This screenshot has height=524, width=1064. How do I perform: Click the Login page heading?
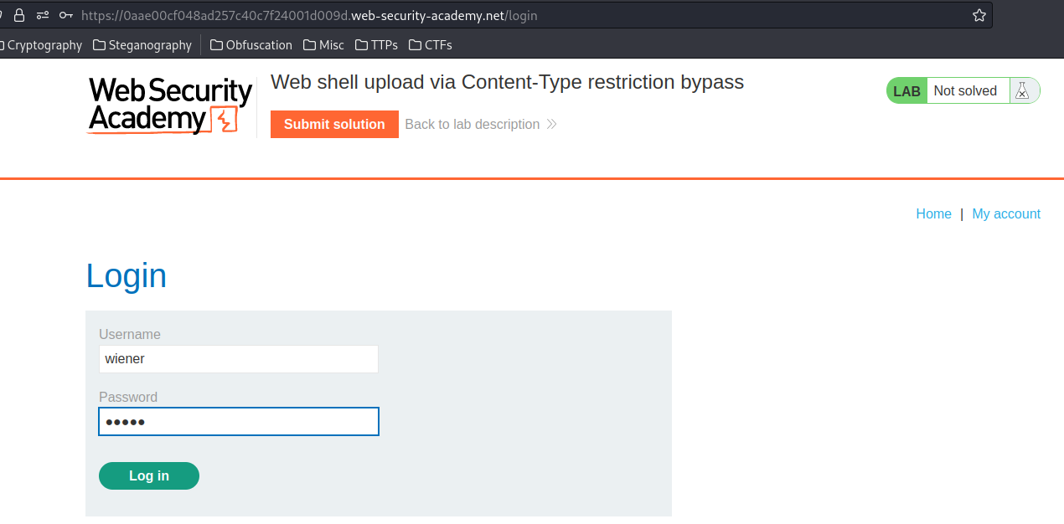[x=127, y=275]
